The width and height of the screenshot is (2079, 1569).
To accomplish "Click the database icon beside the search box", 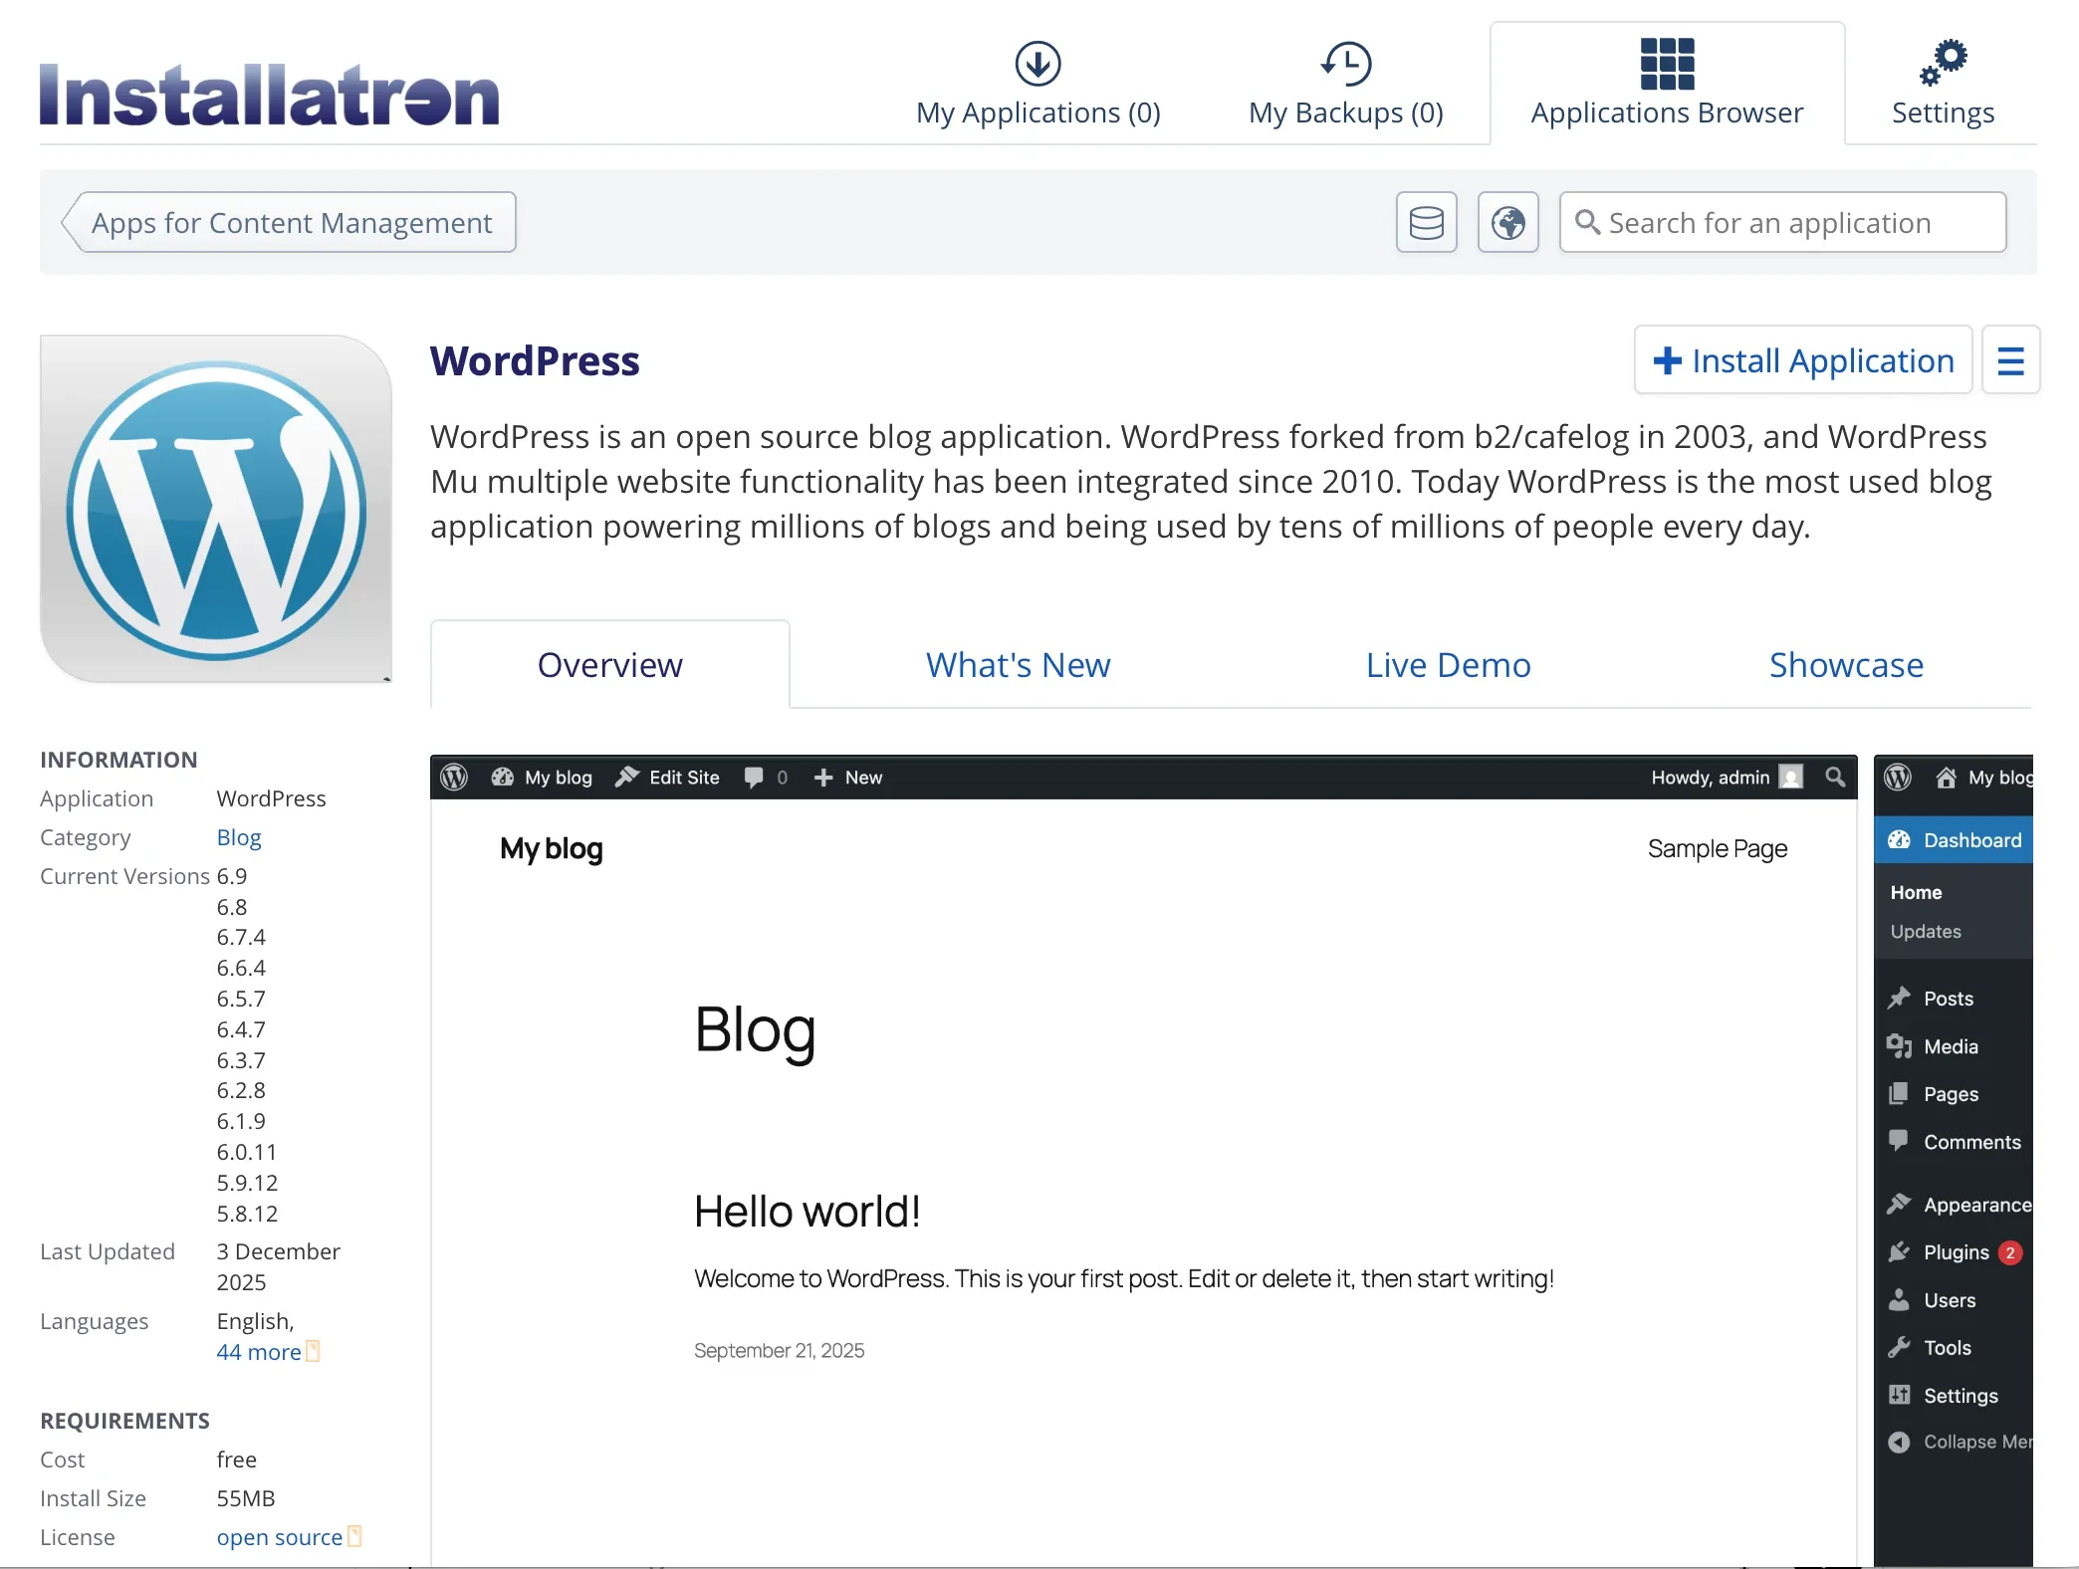I will coord(1426,222).
